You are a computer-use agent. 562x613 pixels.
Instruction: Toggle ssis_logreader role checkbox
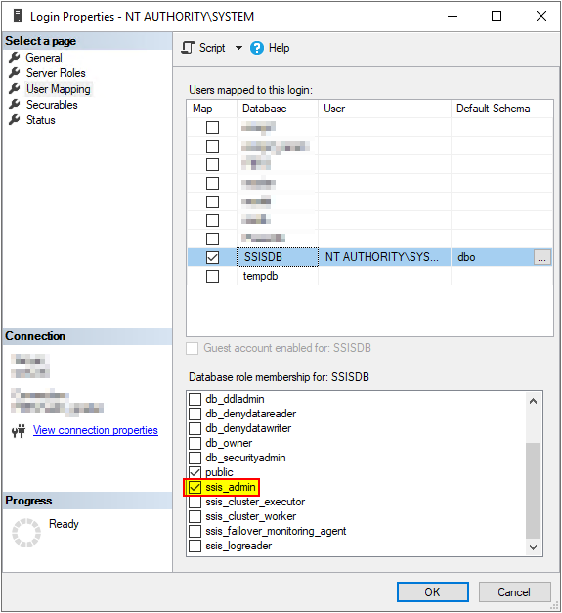(195, 547)
